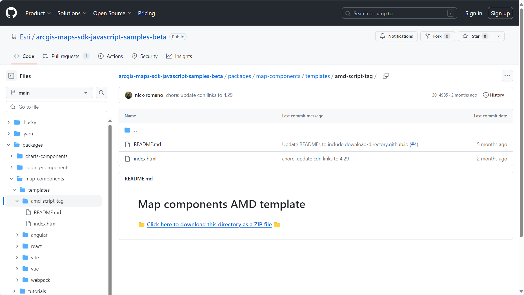Click the Search or jump to field
Image resolution: width=524 pixels, height=295 pixels.
[x=399, y=13]
